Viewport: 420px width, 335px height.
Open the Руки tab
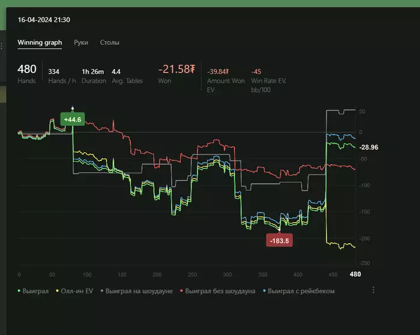(81, 43)
